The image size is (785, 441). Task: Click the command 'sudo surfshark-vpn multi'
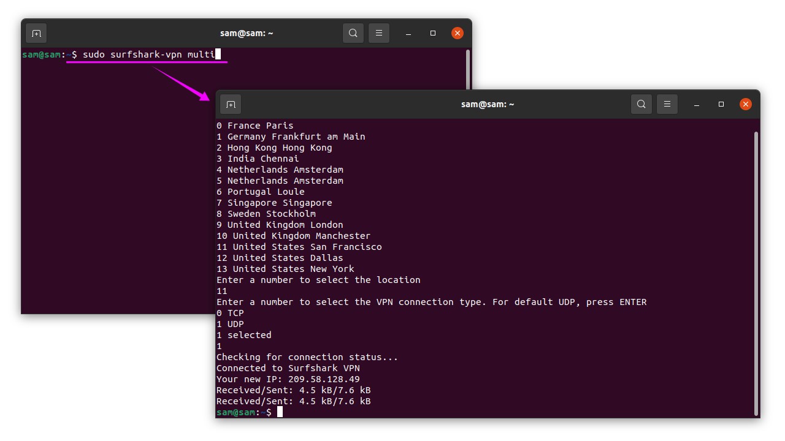[148, 55]
